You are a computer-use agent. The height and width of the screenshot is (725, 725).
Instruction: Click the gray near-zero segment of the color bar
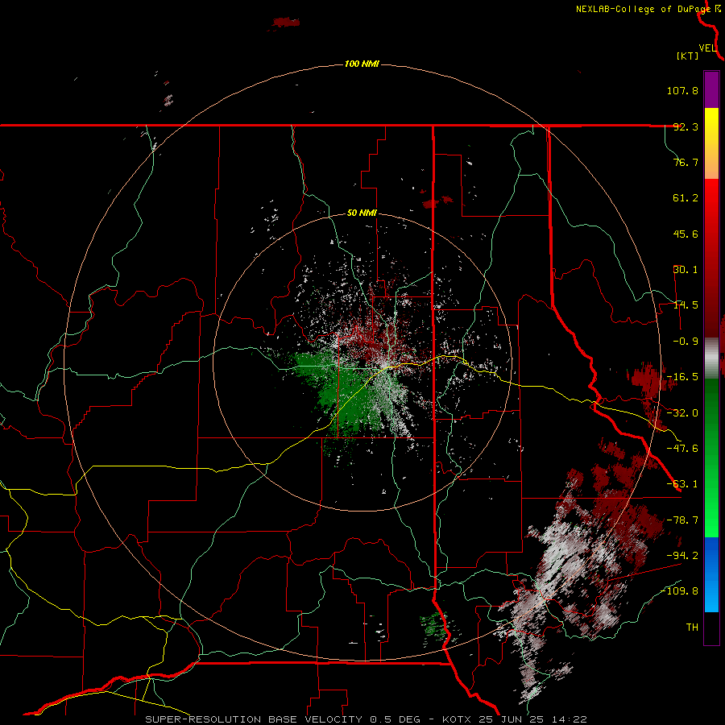(x=711, y=358)
